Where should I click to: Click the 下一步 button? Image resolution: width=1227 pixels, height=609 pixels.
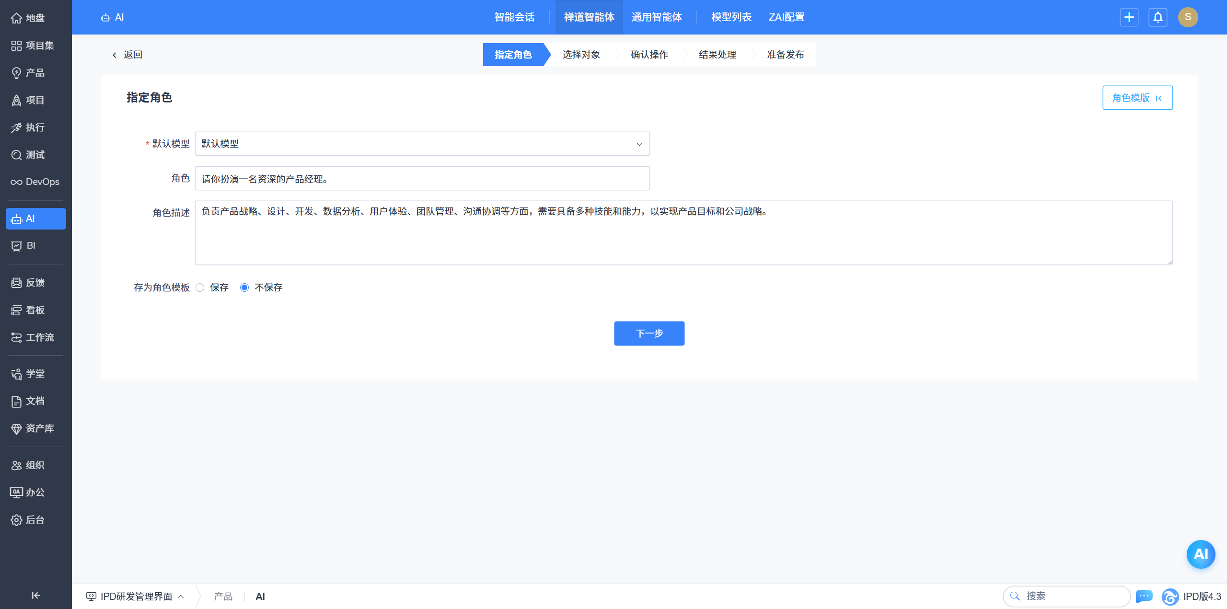[649, 333]
